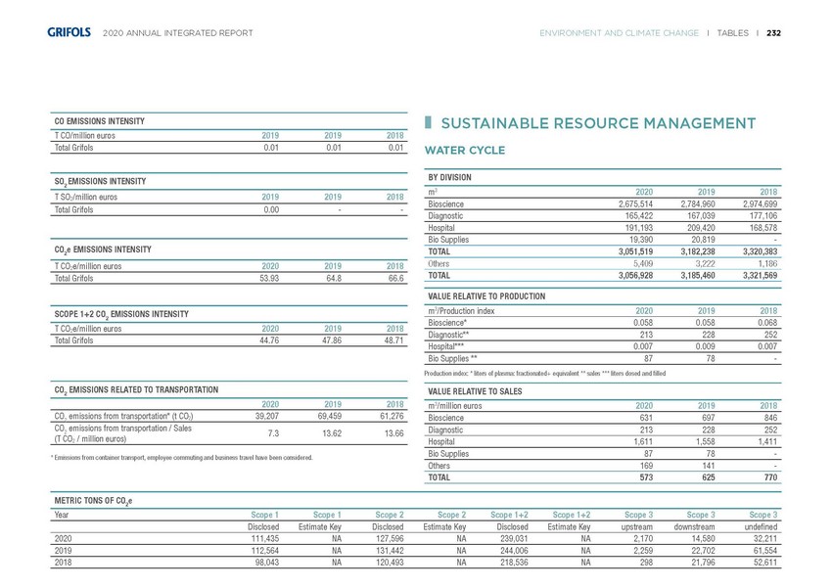Select the Sustainable Resource Management heading
Viewport: 832px width, 588px height.
tap(598, 123)
